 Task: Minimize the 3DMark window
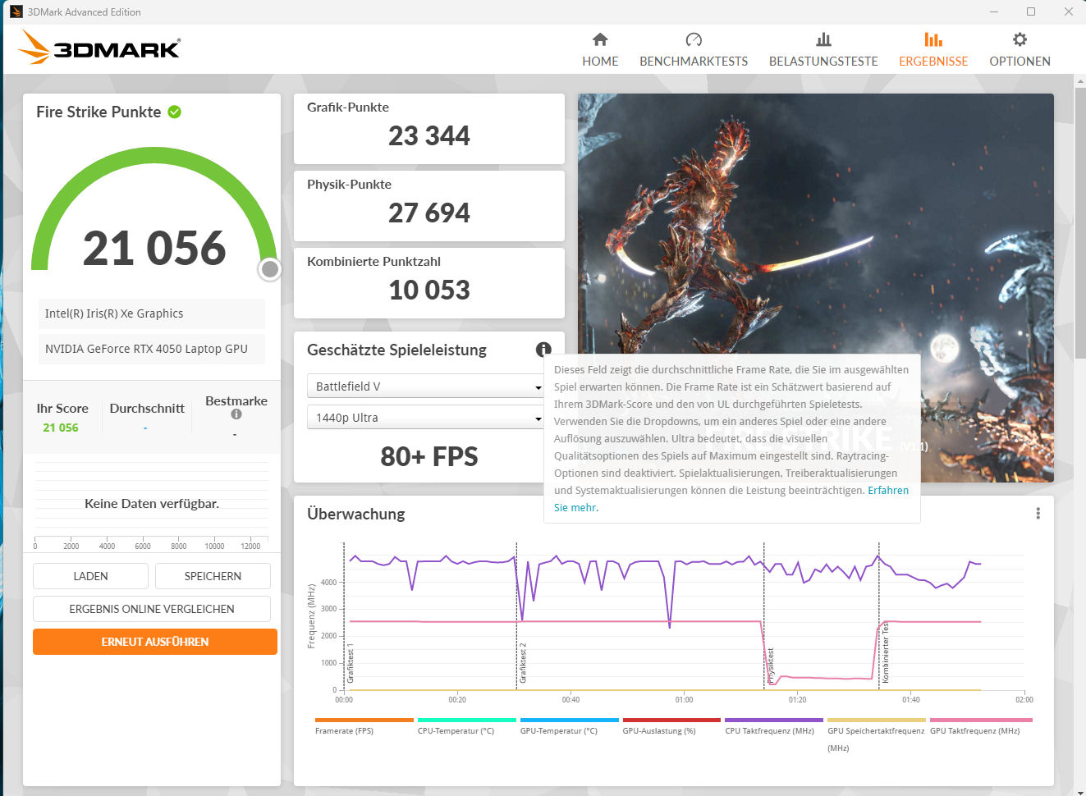pos(994,11)
